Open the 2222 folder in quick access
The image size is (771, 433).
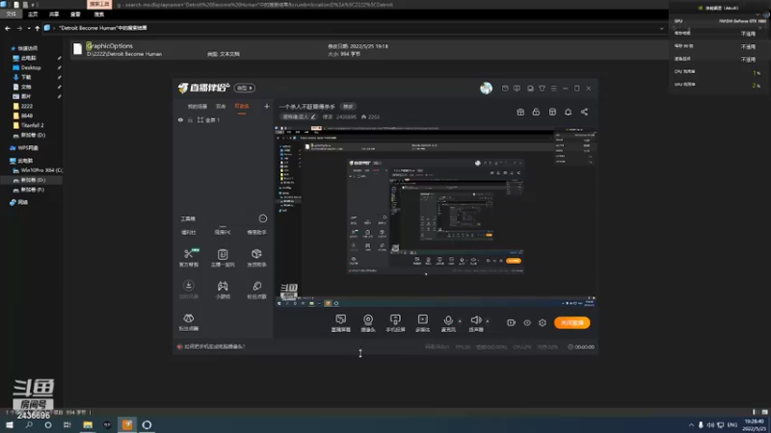27,106
